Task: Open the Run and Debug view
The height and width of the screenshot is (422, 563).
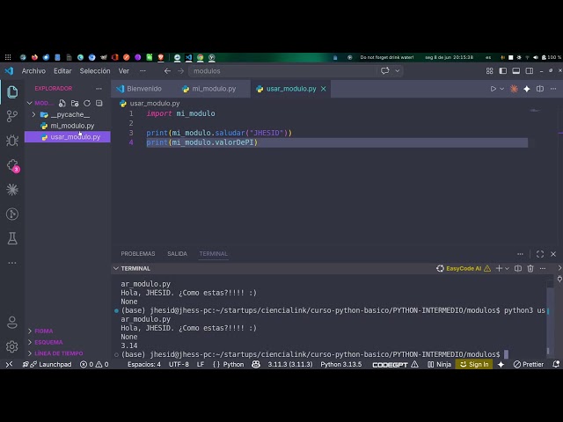Action: point(12,141)
